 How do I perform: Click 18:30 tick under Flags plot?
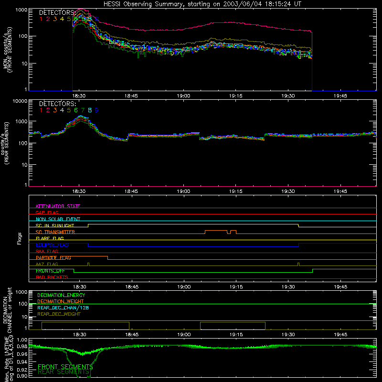click(79, 287)
